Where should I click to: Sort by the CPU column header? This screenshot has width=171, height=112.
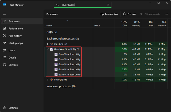point(124,24)
